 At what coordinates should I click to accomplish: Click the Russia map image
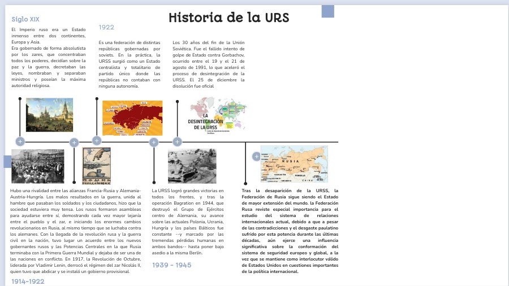(294, 164)
